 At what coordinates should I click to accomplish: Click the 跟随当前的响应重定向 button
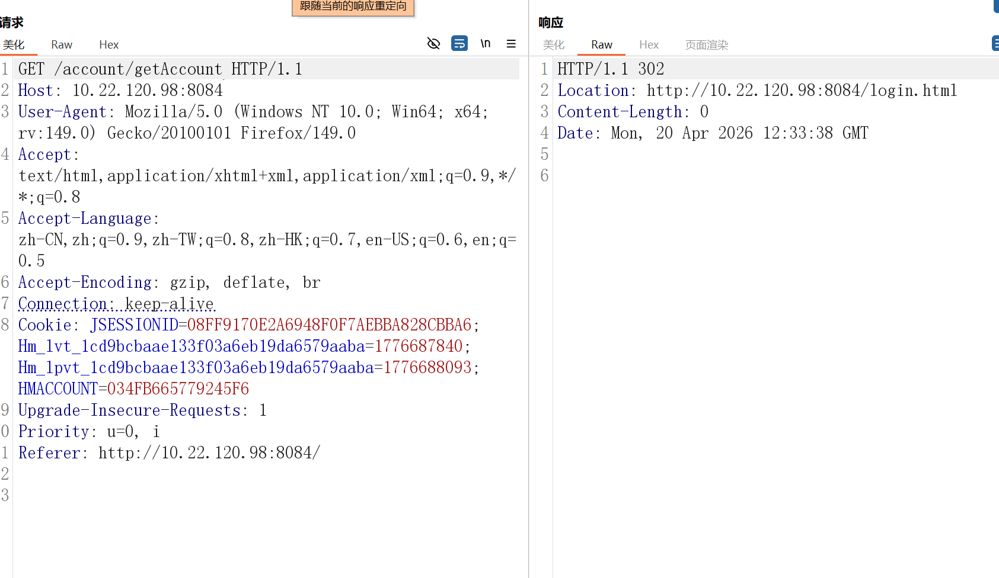click(353, 7)
